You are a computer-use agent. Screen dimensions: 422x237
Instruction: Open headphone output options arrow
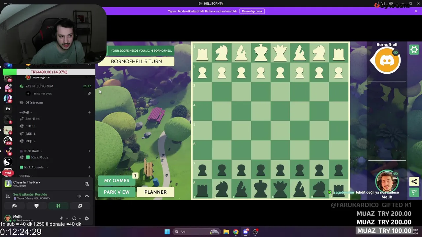(80, 218)
